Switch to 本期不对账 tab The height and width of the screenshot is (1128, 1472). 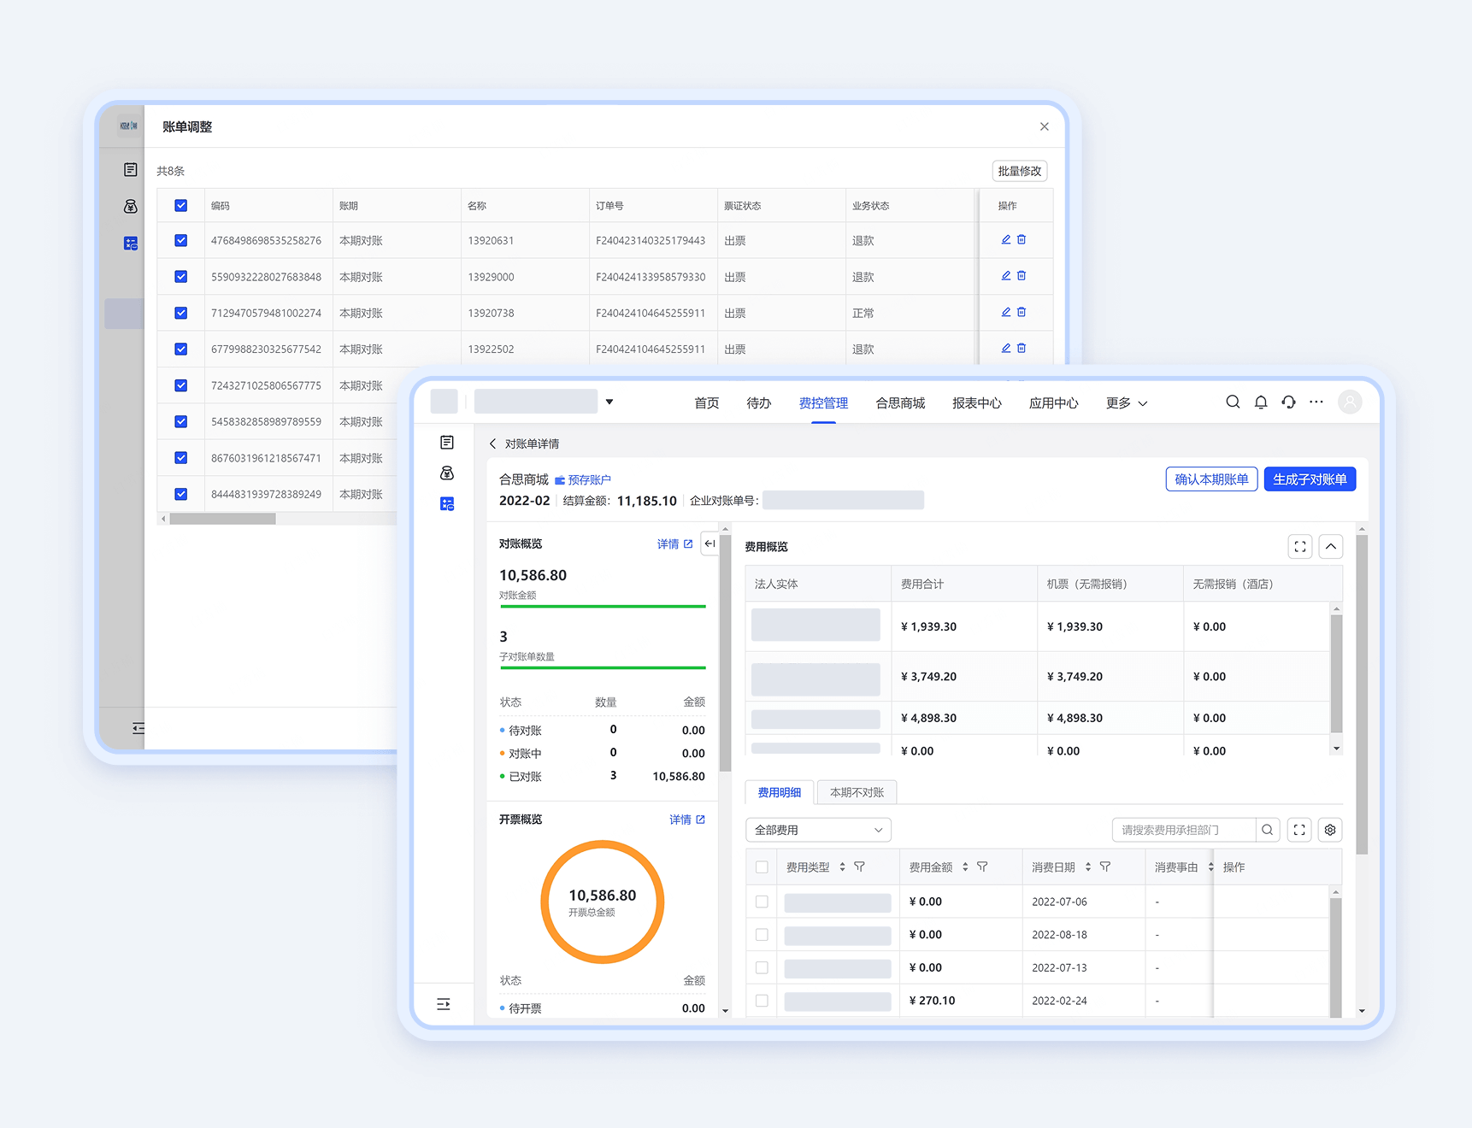click(x=857, y=792)
